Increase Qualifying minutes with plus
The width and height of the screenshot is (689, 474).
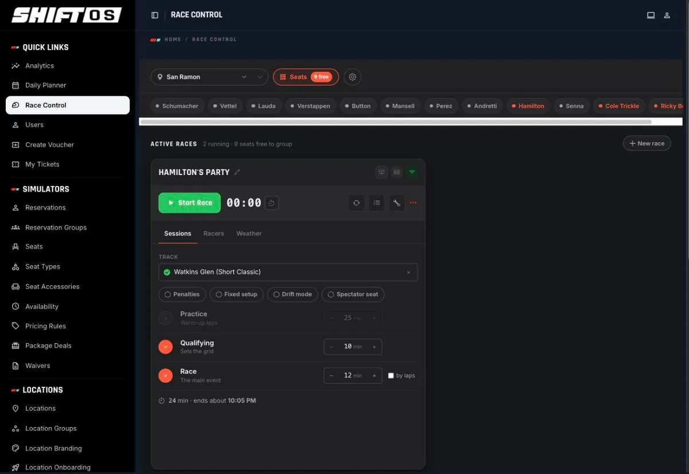click(374, 347)
